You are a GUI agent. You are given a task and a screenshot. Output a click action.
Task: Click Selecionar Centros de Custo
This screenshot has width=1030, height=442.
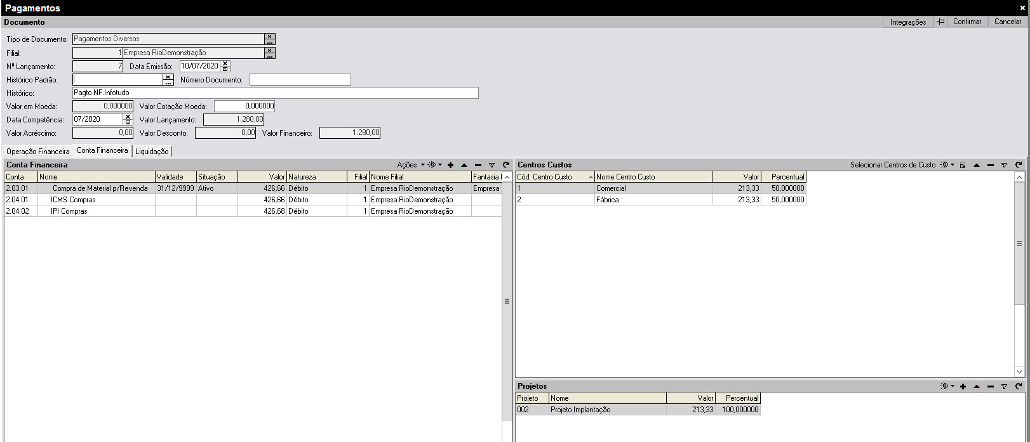pos(892,165)
